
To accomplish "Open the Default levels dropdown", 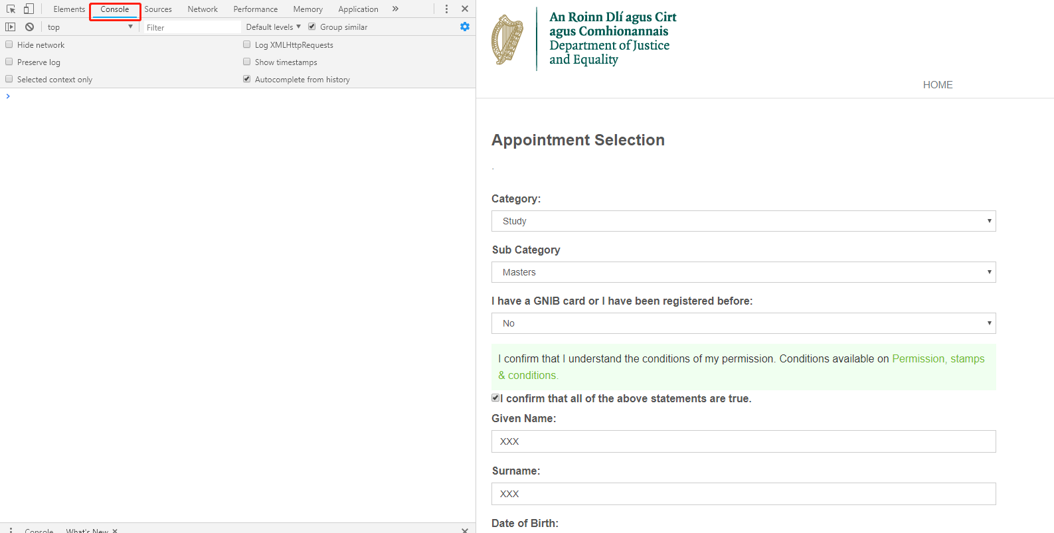I will pos(273,27).
